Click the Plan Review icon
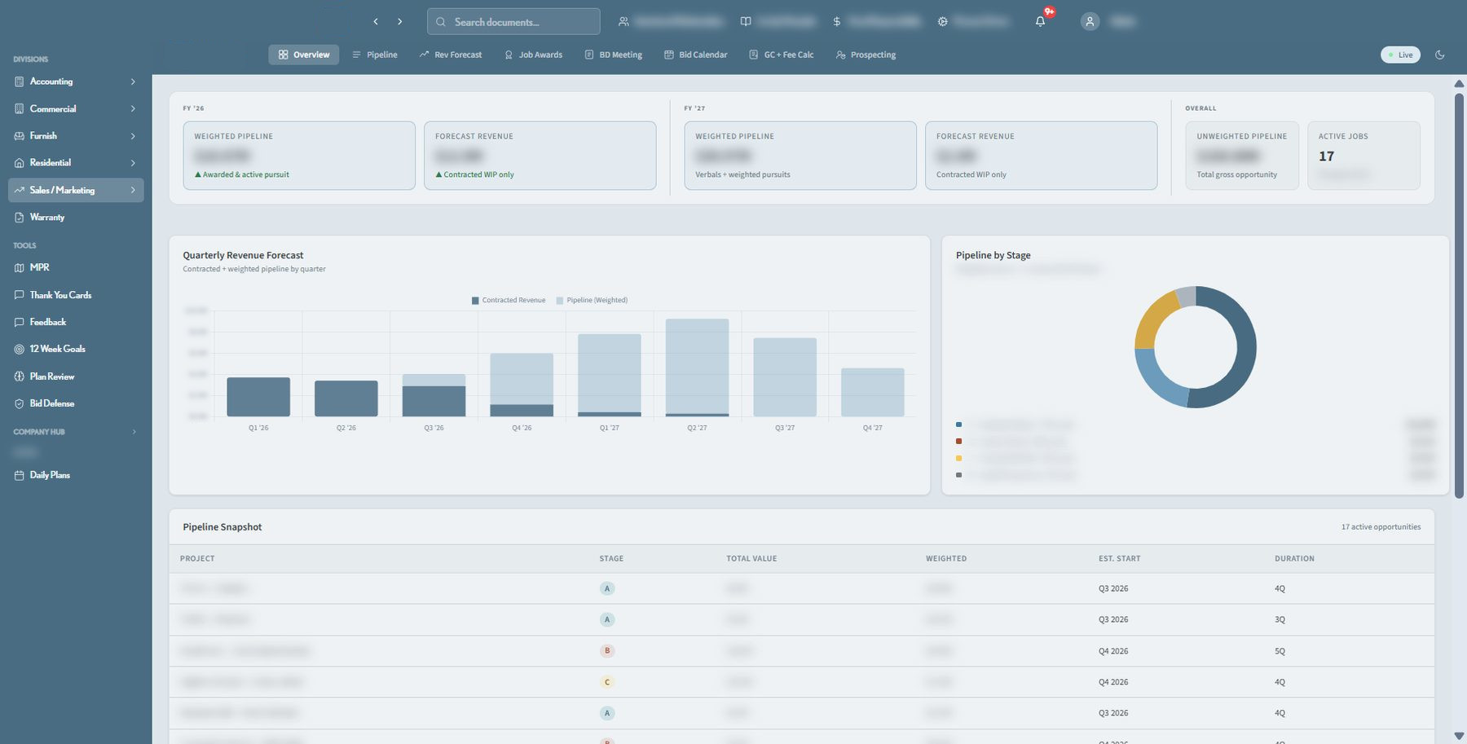Screen dimensions: 1467x744 coord(20,376)
